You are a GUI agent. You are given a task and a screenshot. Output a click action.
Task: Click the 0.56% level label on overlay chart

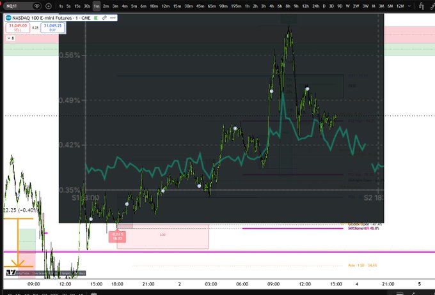70,55
